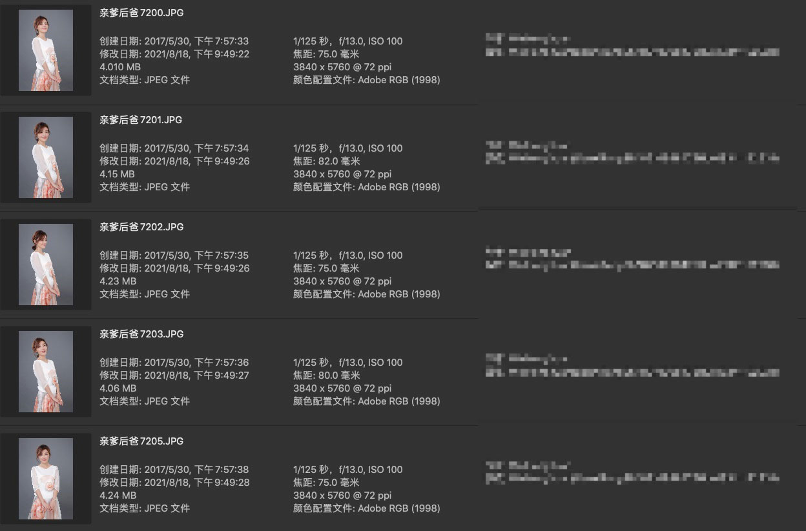Choose the 亲爹后爸7205.JPG name label
Screen dimensions: 806x531
click(141, 441)
